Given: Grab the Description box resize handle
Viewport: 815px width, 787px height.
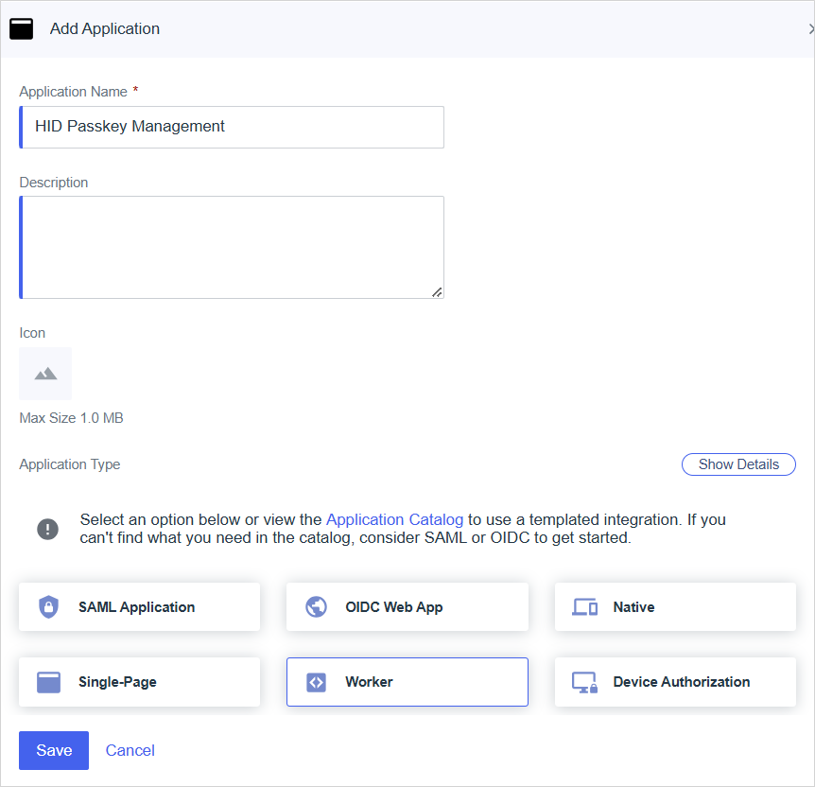Looking at the screenshot, I should 437,292.
